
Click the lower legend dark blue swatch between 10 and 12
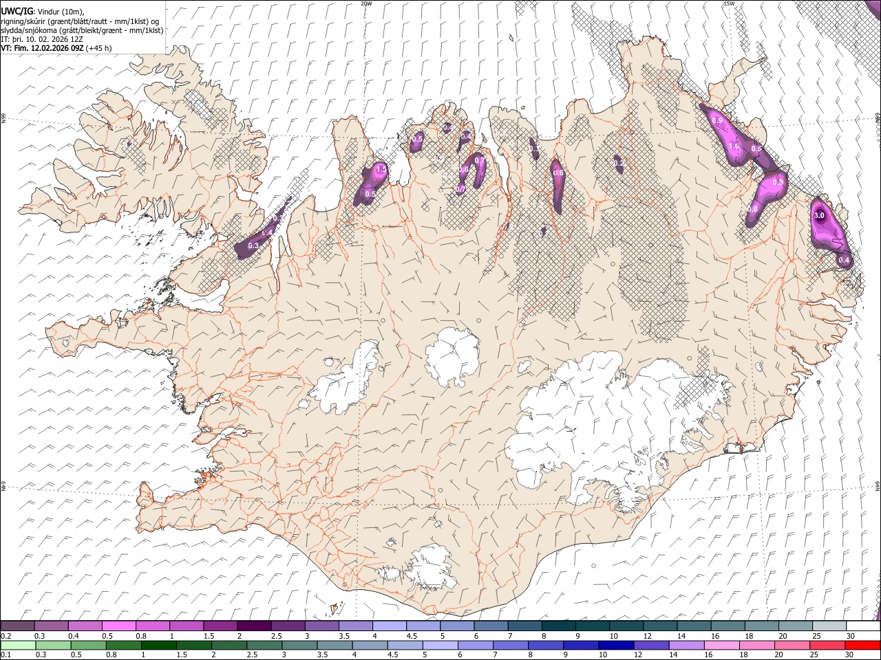(x=615, y=646)
